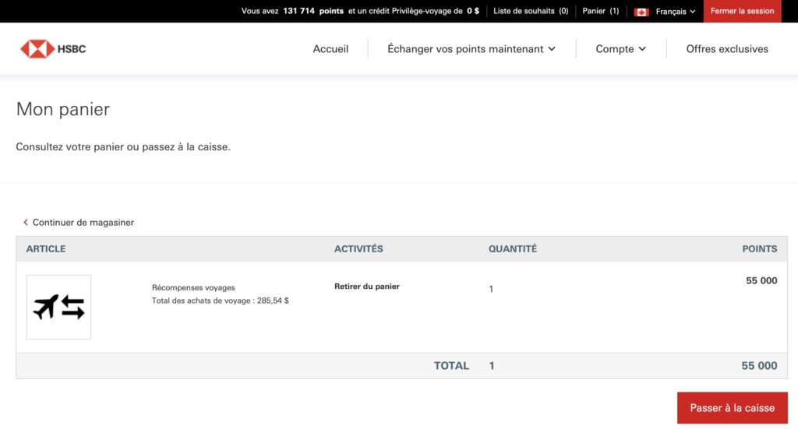Click the TOTAL label
The image size is (798, 429).
tap(451, 365)
